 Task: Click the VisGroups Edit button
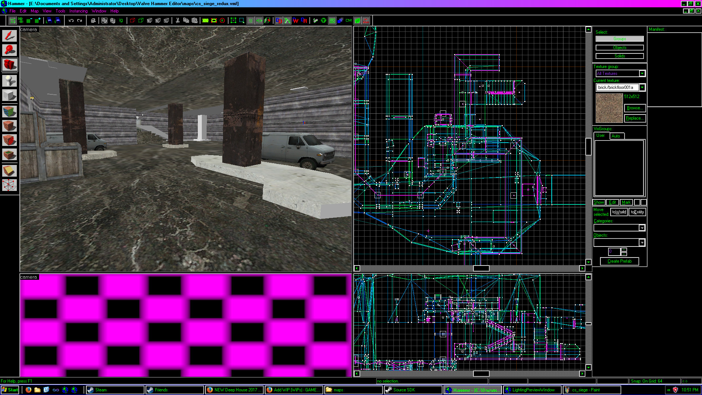coord(612,202)
